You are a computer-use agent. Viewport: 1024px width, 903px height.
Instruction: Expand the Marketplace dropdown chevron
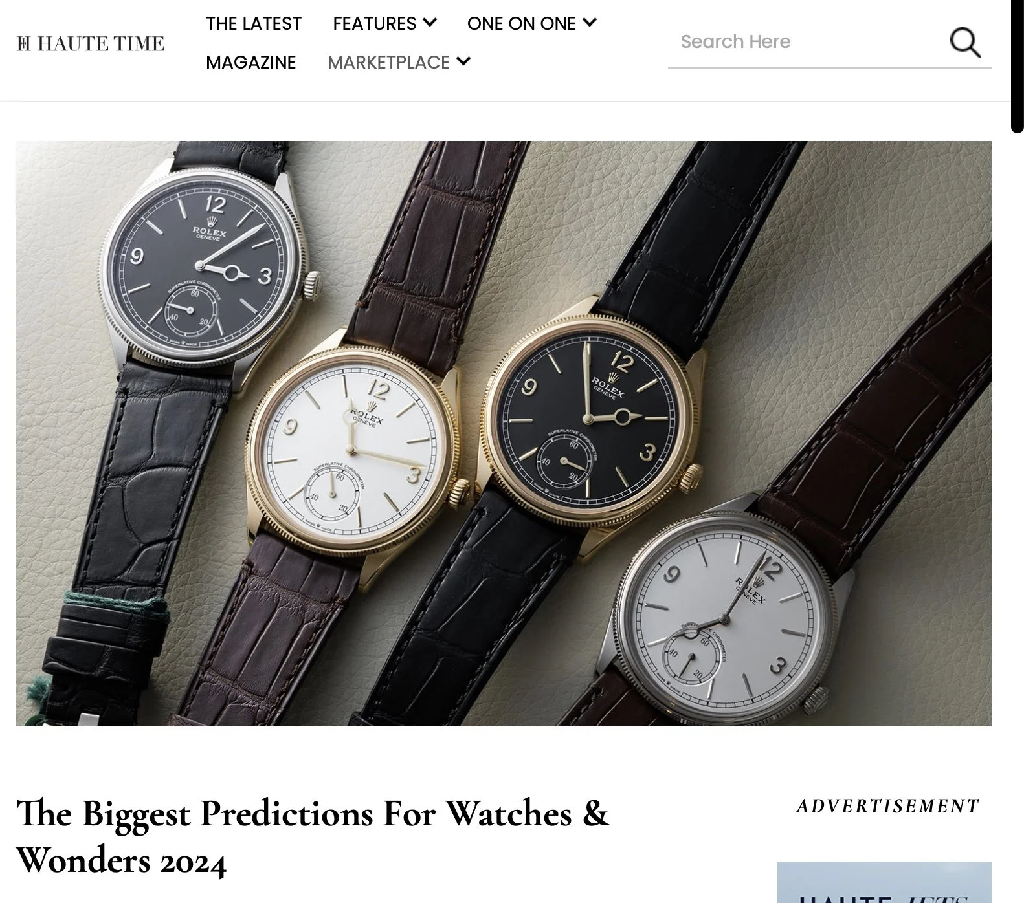[463, 62]
